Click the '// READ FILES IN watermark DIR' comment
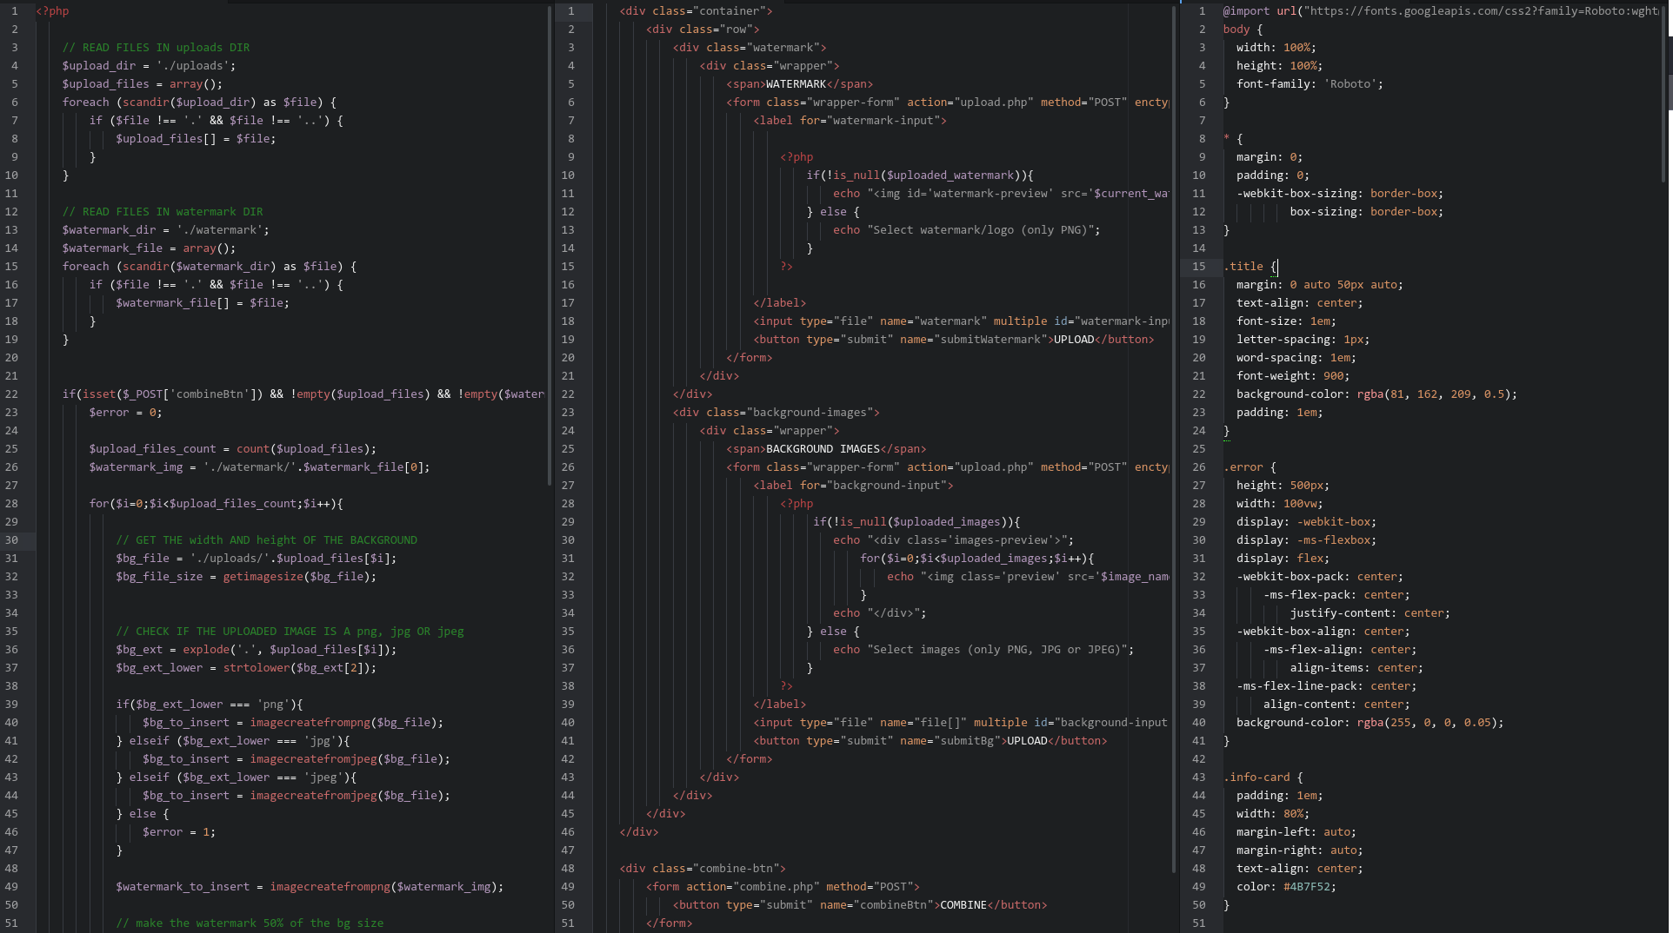The image size is (1673, 933). (163, 212)
